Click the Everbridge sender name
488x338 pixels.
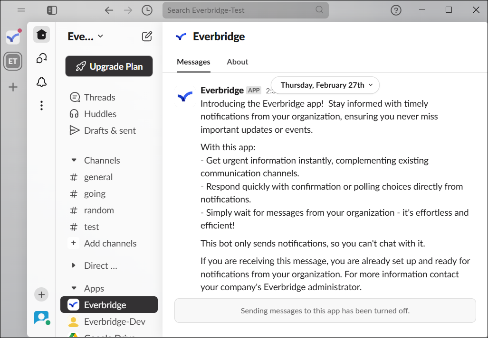tap(222, 91)
